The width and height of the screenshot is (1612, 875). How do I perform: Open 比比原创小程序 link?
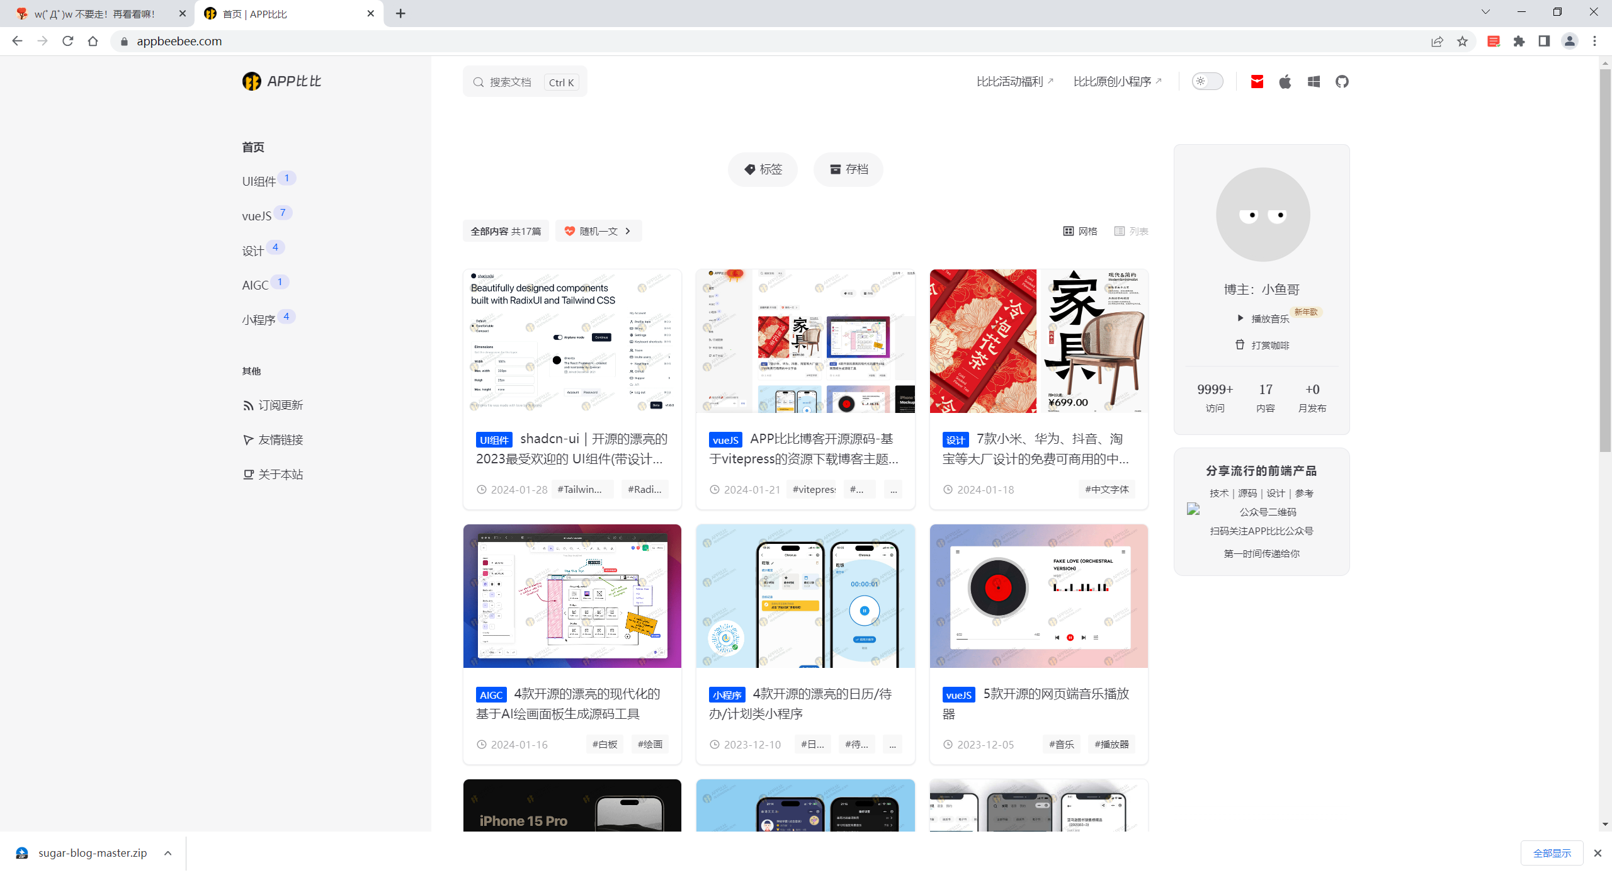[1117, 81]
